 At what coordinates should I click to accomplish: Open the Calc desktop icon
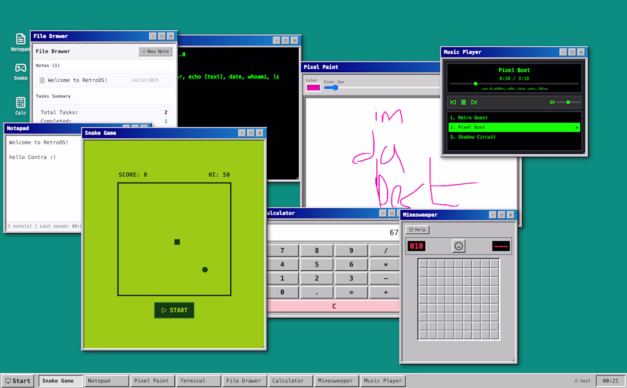[x=21, y=106]
